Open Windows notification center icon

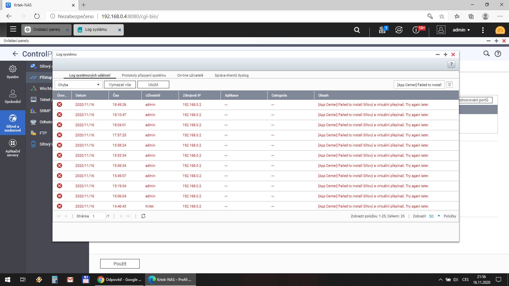coord(499,280)
